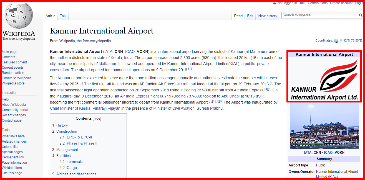Jump to EPC-I & EPC-II subsection

(x=79, y=137)
